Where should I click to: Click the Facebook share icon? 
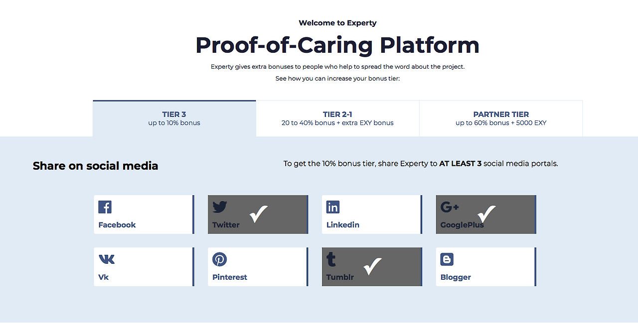pyautogui.click(x=105, y=207)
